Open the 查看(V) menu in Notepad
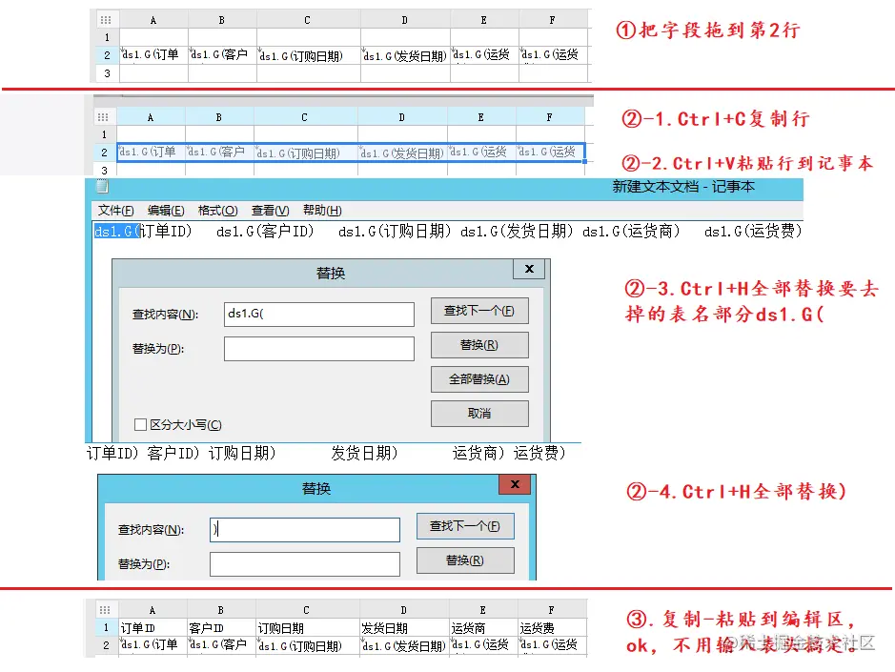This screenshot has height=672, width=895. tap(270, 210)
